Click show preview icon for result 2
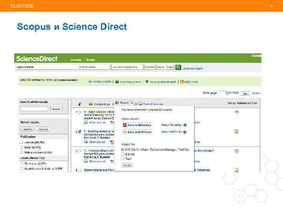 tap(86, 142)
